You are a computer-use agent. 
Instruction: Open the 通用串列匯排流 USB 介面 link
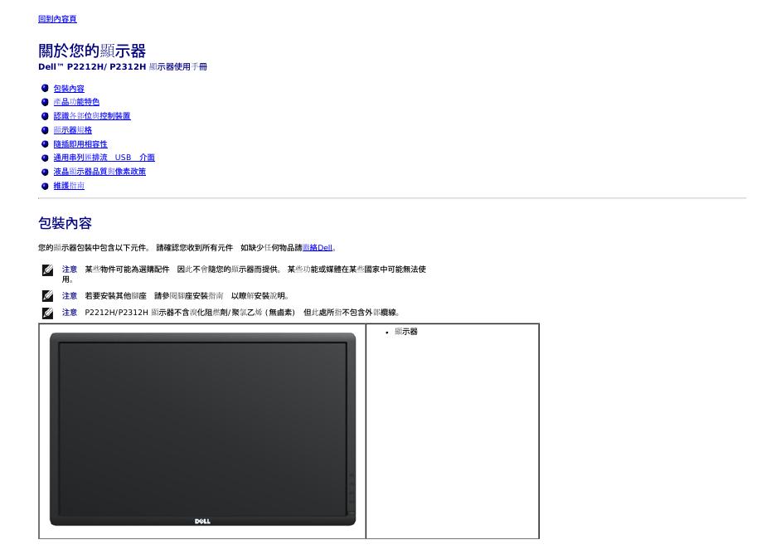[x=104, y=158]
